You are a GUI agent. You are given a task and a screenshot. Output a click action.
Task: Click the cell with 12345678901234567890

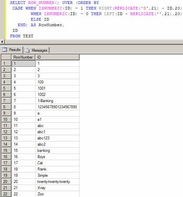click(x=57, y=107)
